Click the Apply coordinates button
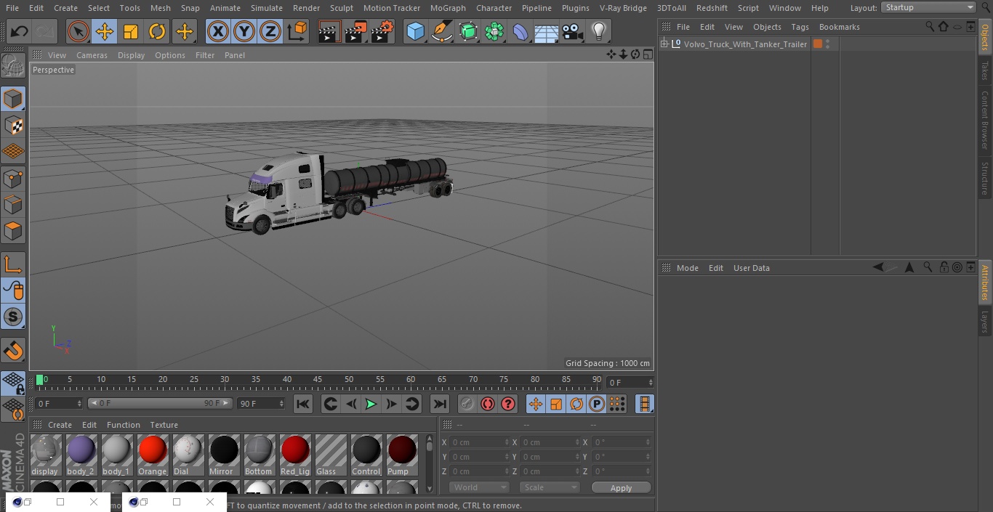 [621, 488]
